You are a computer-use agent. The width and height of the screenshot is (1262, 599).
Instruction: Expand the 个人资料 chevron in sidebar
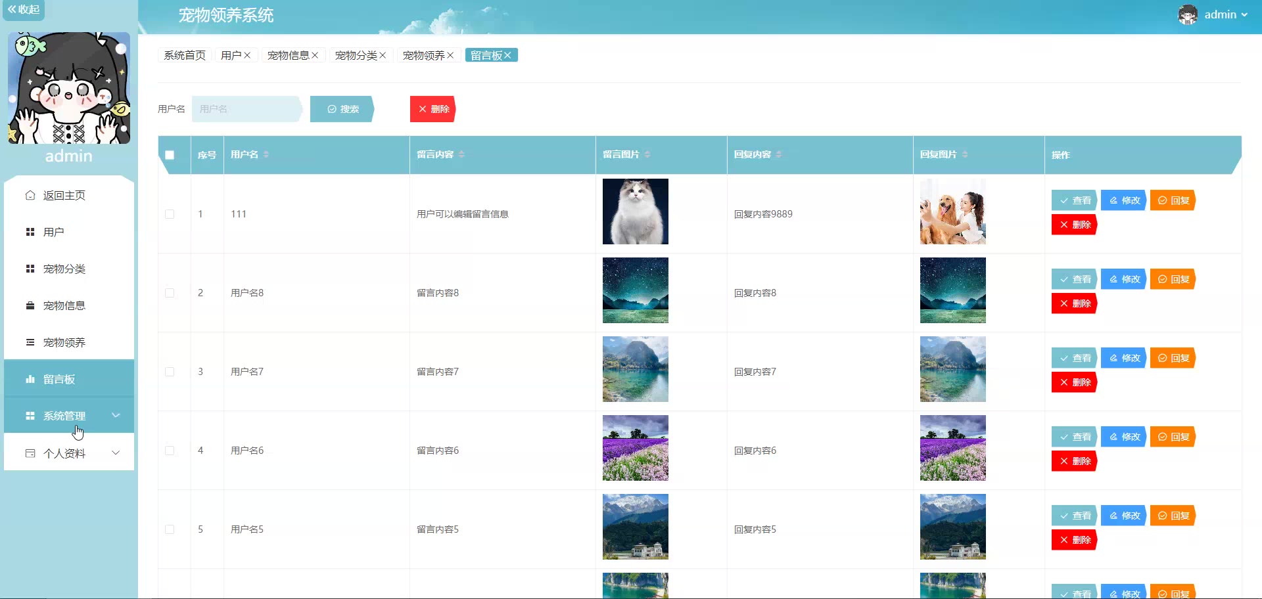point(116,453)
